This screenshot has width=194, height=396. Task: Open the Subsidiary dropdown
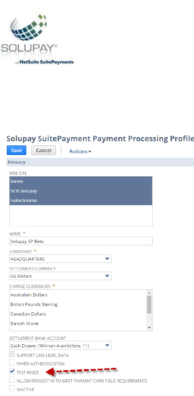60,259
